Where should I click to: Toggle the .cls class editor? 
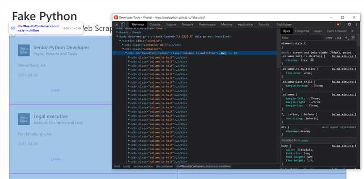(x=338, y=38)
